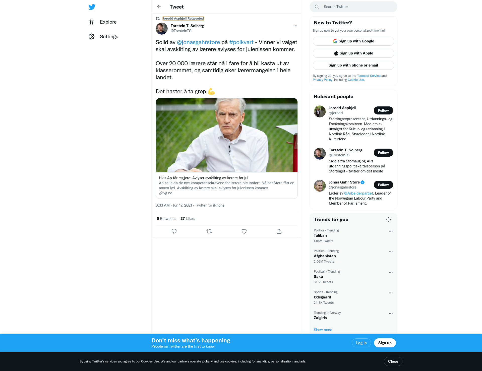Retweet using the retweet icon below the tweet
The image size is (482, 371).
pos(209,231)
